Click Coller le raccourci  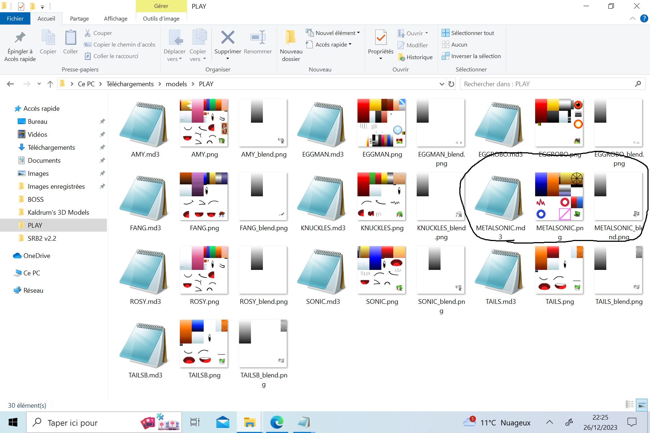(x=111, y=56)
